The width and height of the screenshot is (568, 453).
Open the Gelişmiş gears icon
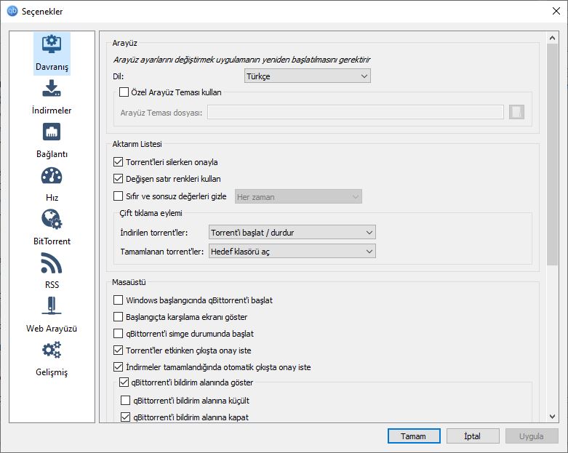(x=52, y=350)
